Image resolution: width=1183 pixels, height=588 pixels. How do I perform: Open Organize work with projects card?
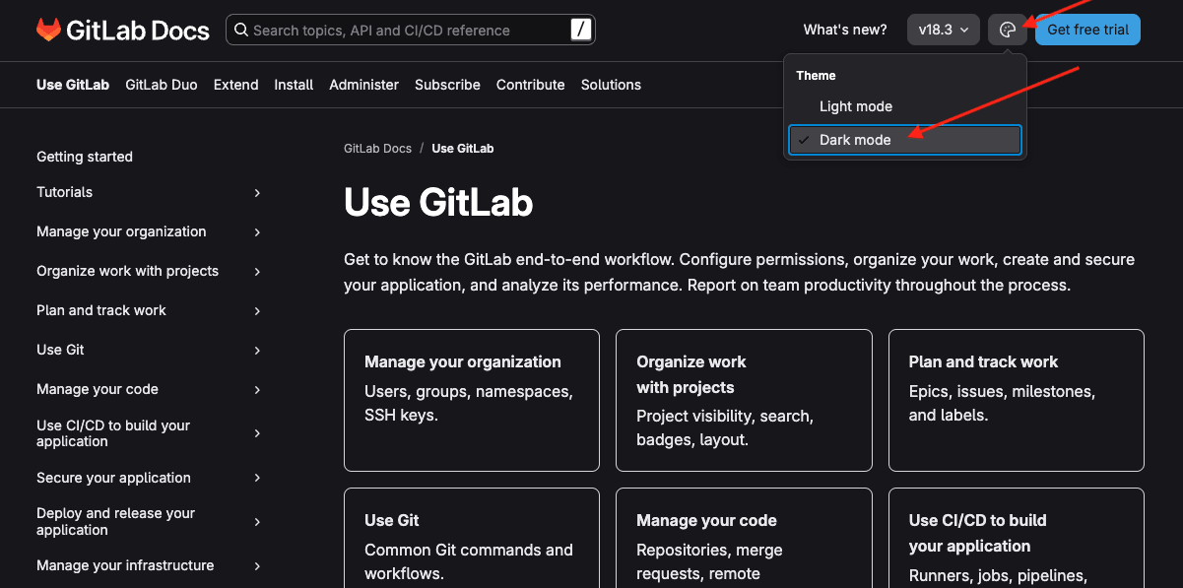744,400
